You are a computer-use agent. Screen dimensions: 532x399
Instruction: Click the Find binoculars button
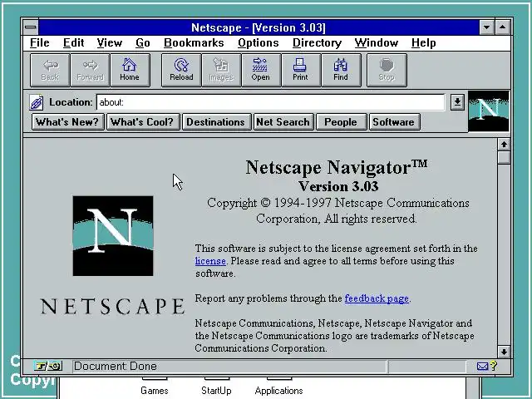click(341, 70)
